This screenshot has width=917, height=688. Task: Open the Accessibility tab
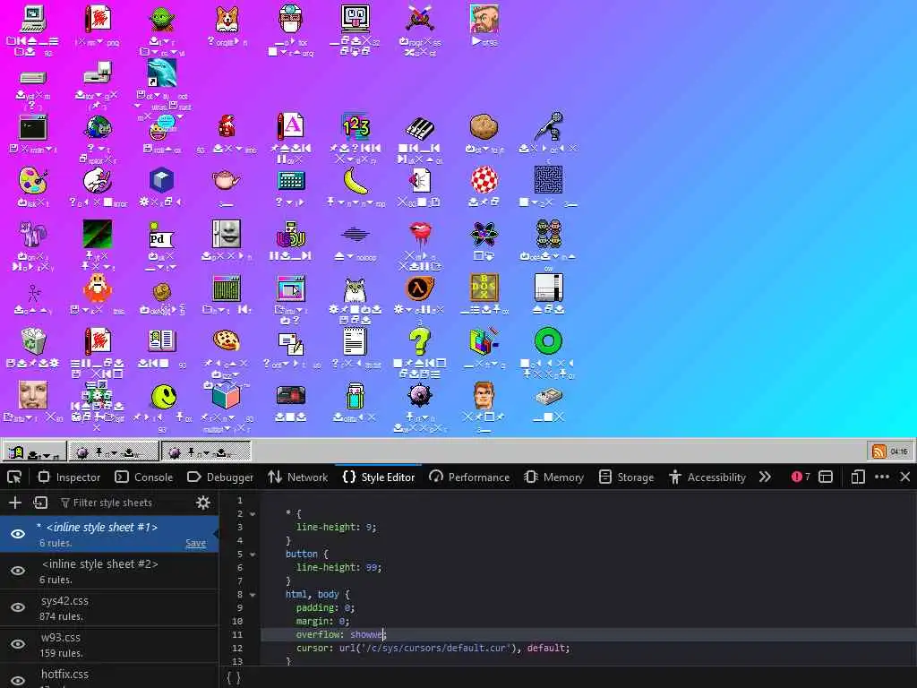tap(707, 477)
